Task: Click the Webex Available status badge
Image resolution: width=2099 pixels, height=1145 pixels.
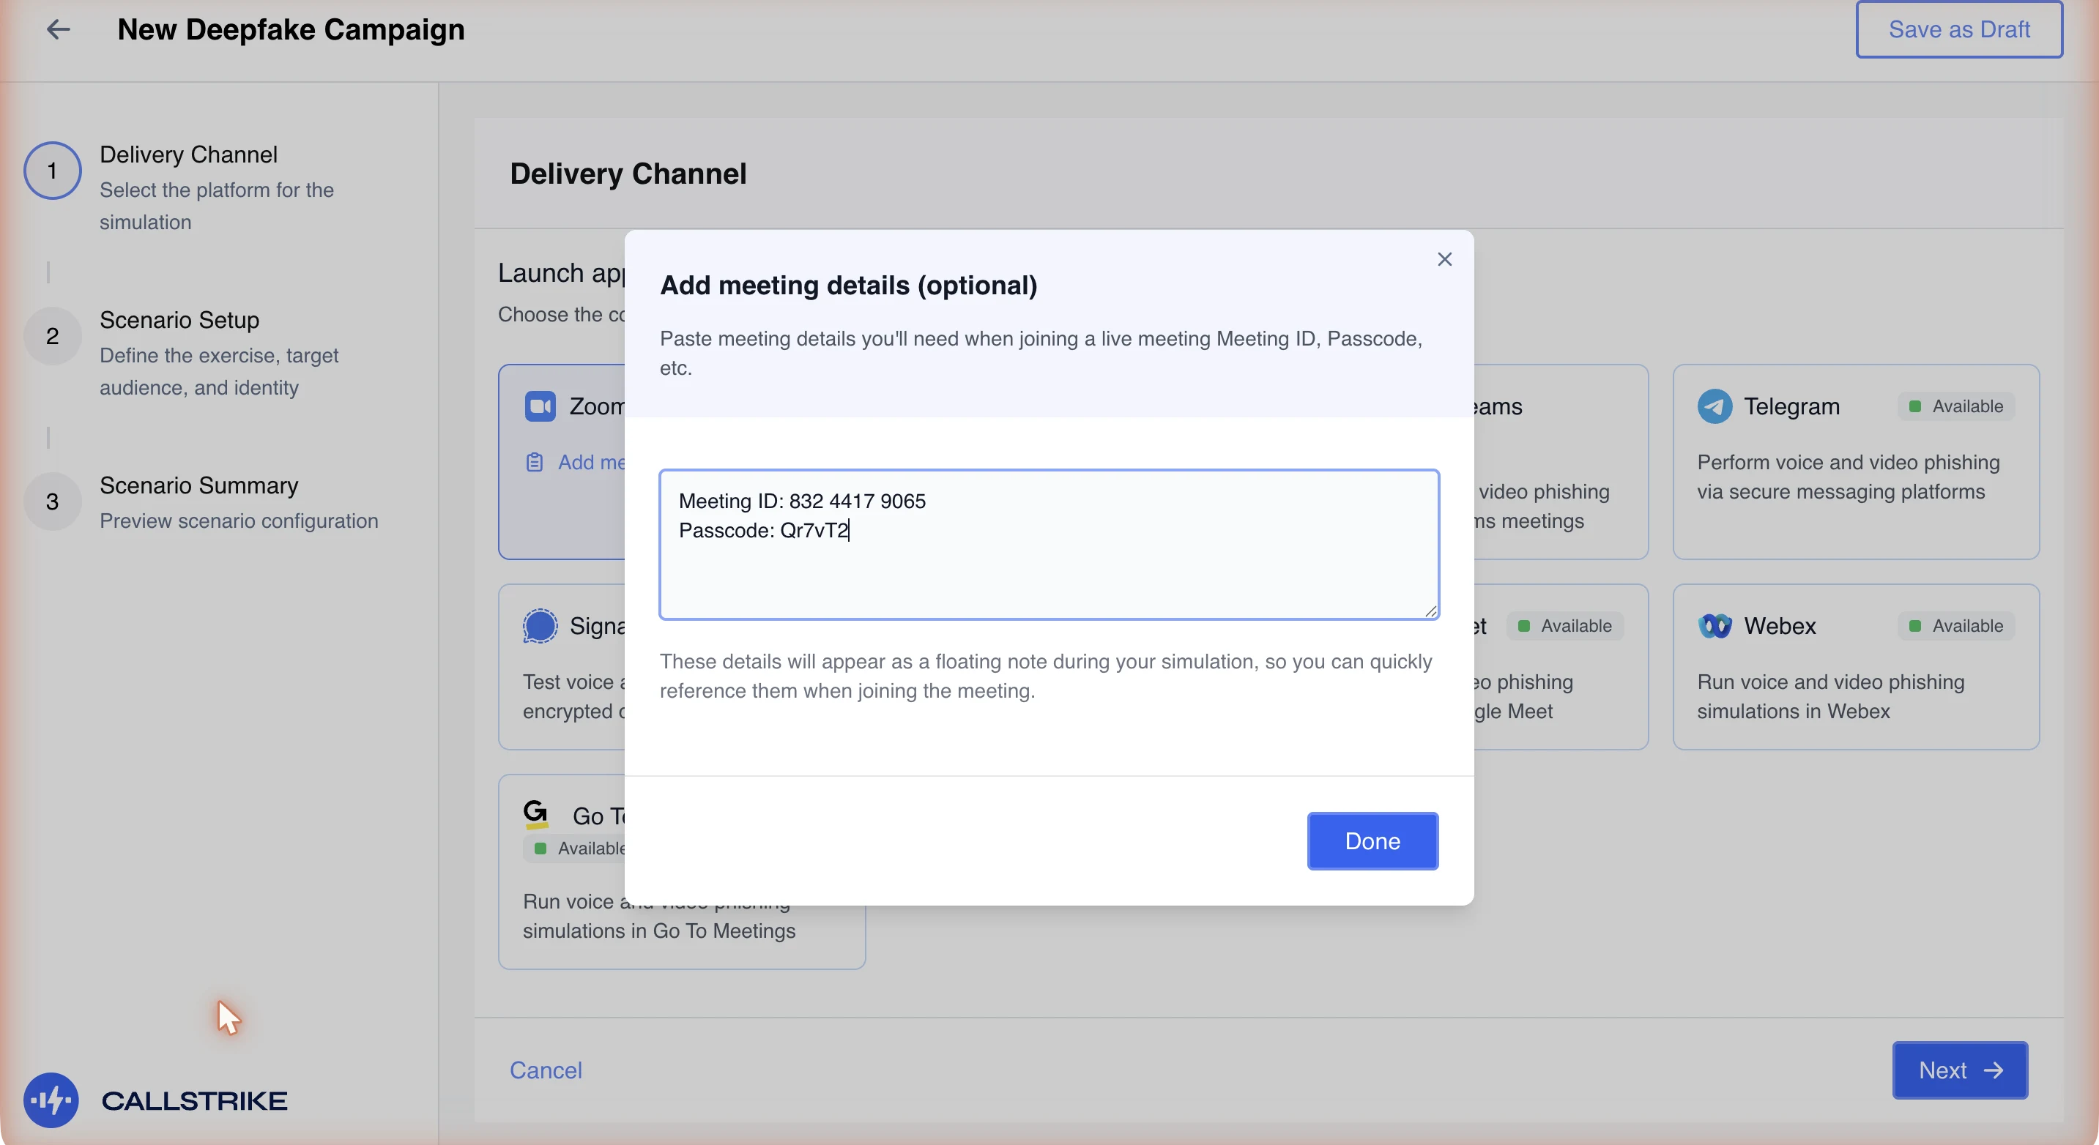Action: [1956, 625]
